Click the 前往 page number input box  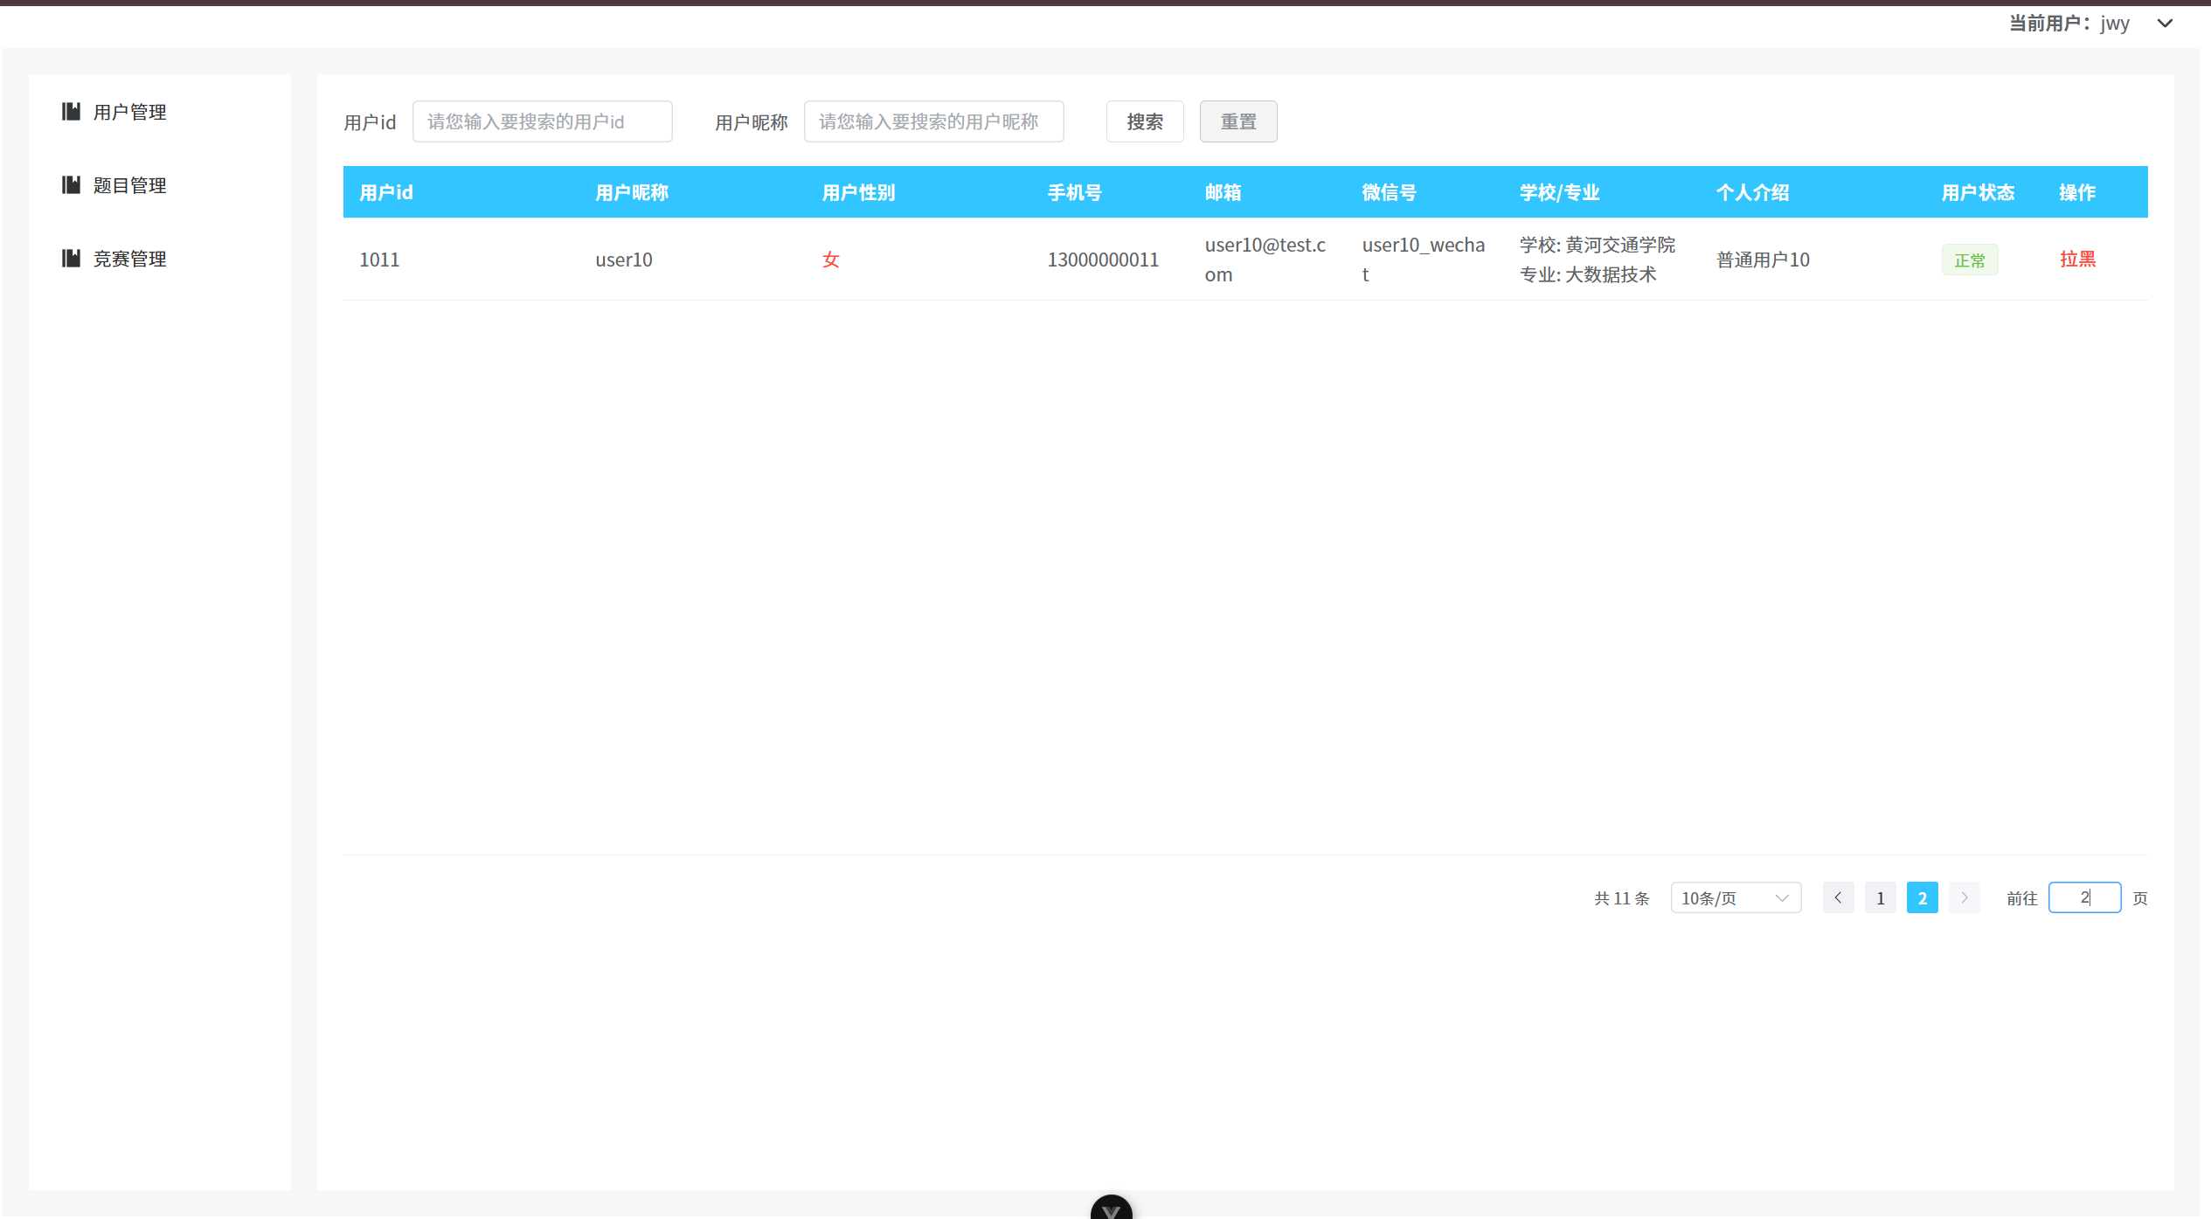tap(2084, 897)
